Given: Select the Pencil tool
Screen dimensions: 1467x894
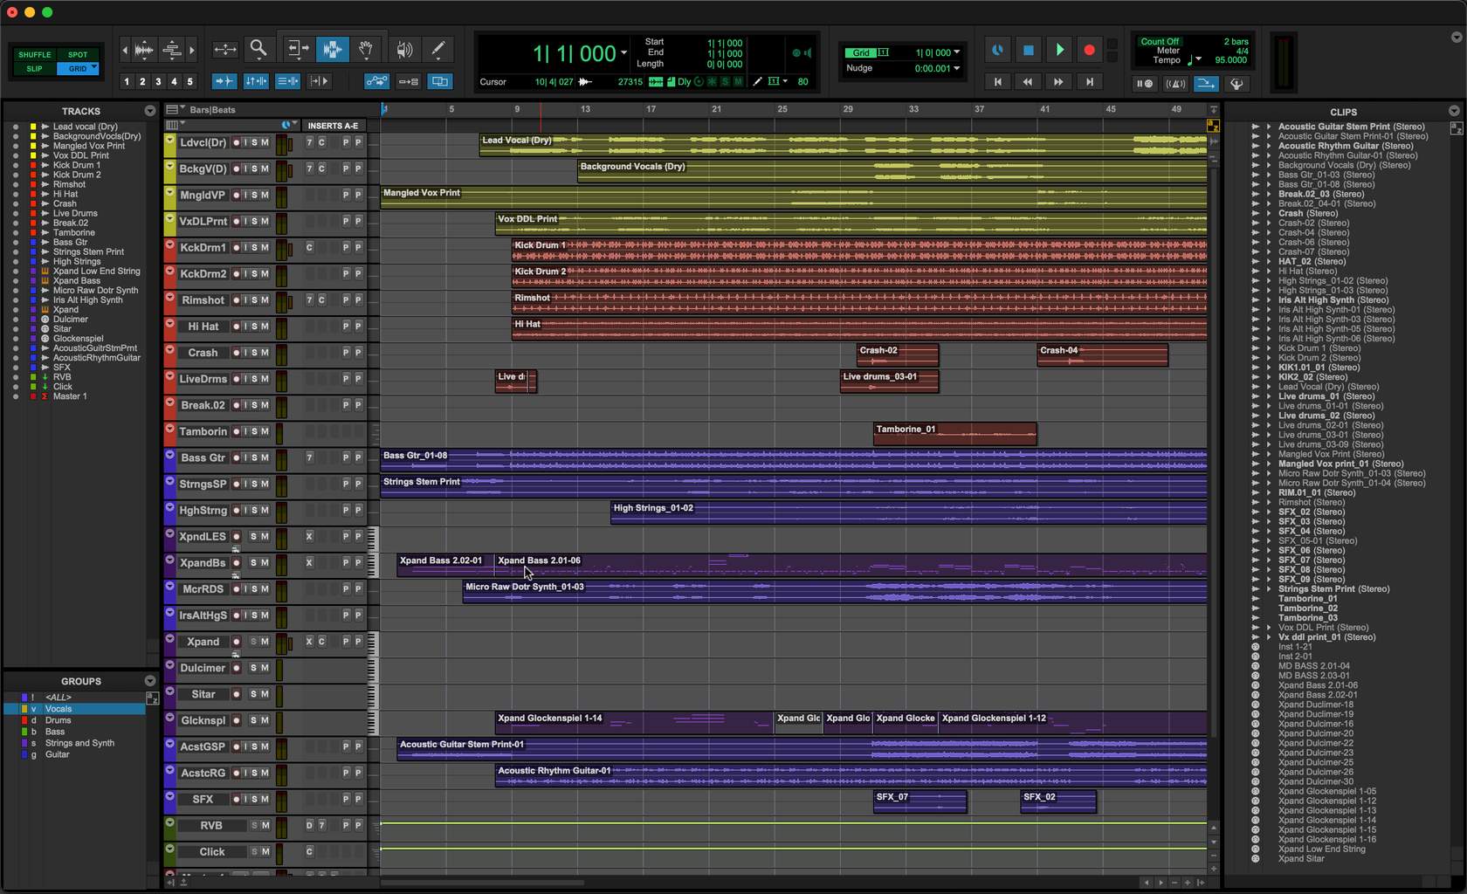Looking at the screenshot, I should pos(437,50).
